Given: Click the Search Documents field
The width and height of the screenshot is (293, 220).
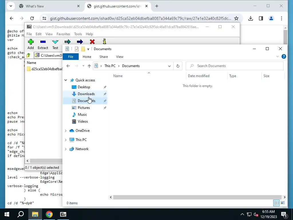Looking at the screenshot, I should click(235, 66).
